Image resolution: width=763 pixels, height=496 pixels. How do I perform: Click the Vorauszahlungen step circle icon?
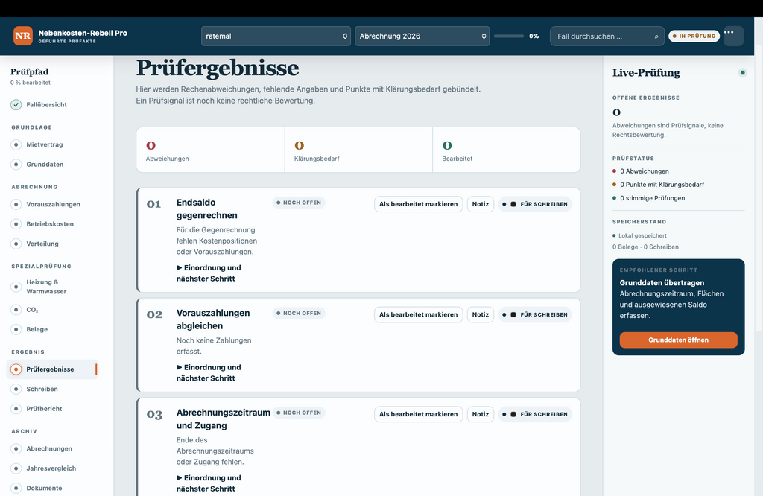(x=16, y=204)
